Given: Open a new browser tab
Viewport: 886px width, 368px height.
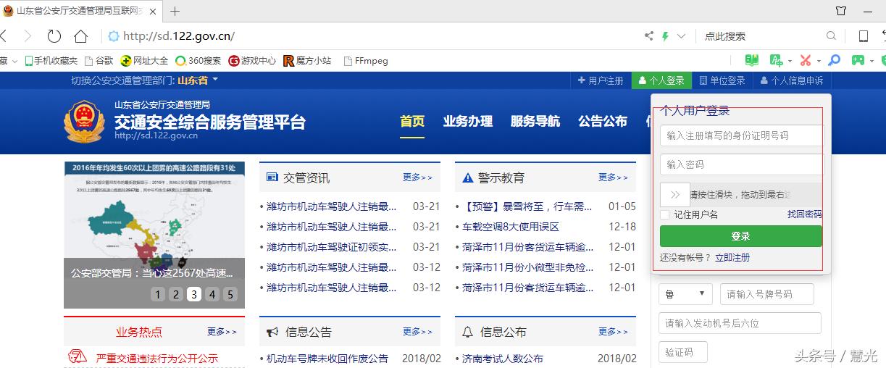Looking at the screenshot, I should click(x=175, y=11).
